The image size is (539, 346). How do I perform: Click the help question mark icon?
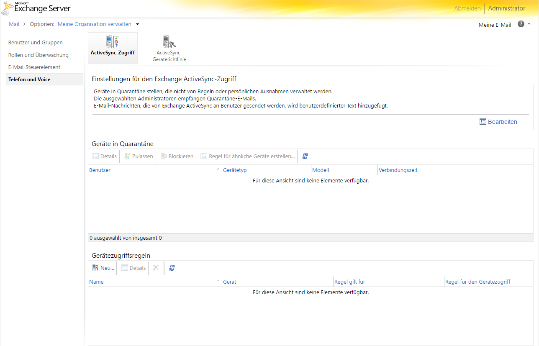tap(521, 24)
